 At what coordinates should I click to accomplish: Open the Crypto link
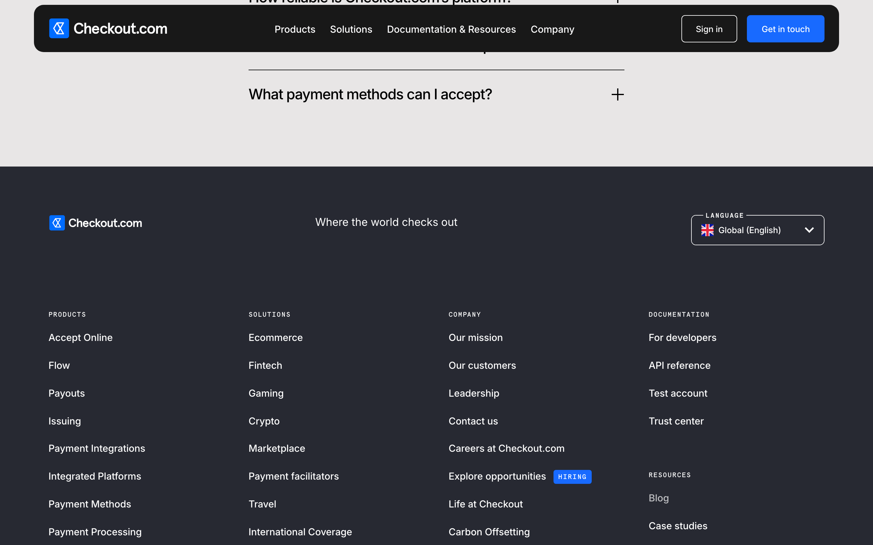(x=264, y=421)
